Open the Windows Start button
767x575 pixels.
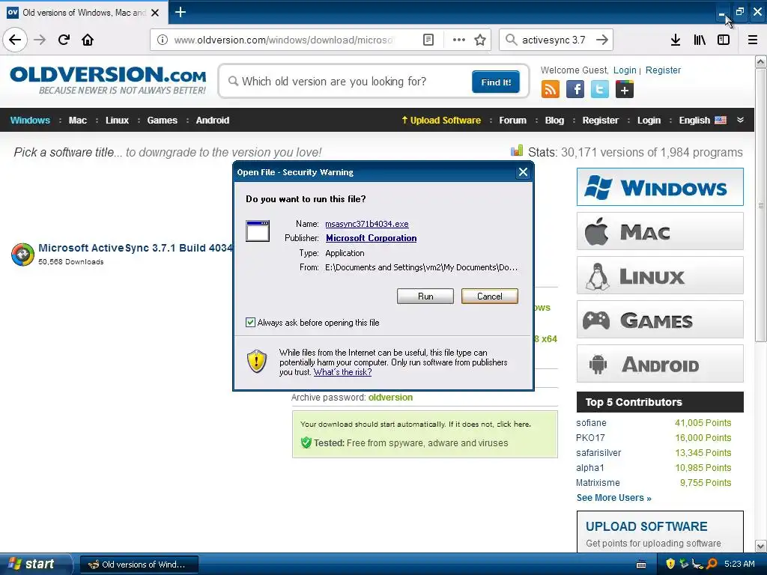36,564
